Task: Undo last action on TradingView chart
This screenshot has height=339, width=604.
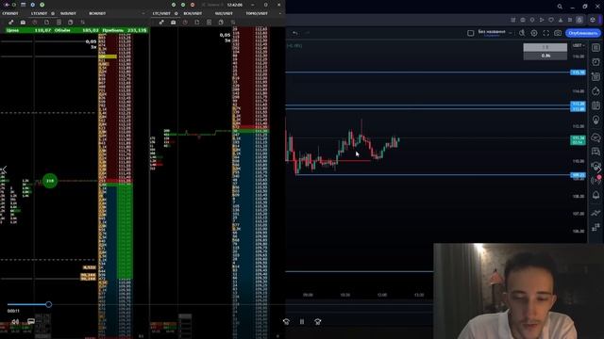Action: pyautogui.click(x=294, y=33)
